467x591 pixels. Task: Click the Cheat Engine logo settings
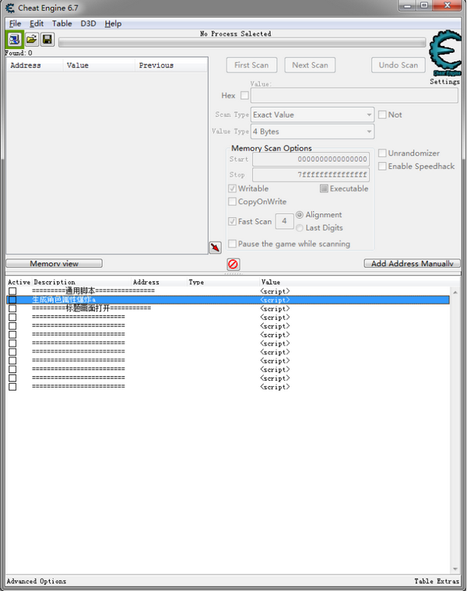[x=445, y=53]
